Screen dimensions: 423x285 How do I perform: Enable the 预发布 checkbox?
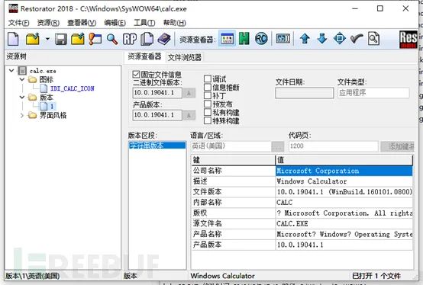(x=208, y=104)
